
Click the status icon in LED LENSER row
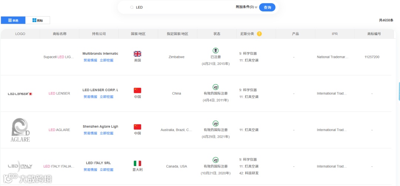click(x=216, y=87)
